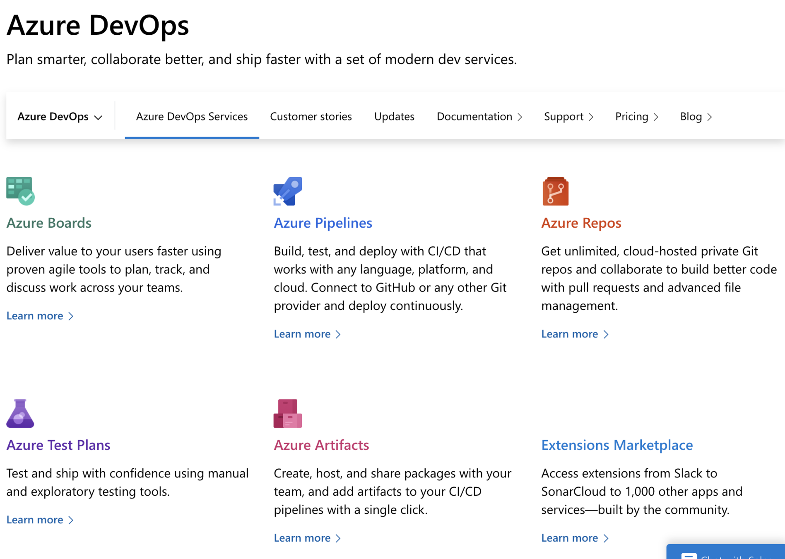The width and height of the screenshot is (785, 559).
Task: Click the Azure Pipelines description paragraph
Action: pos(390,278)
